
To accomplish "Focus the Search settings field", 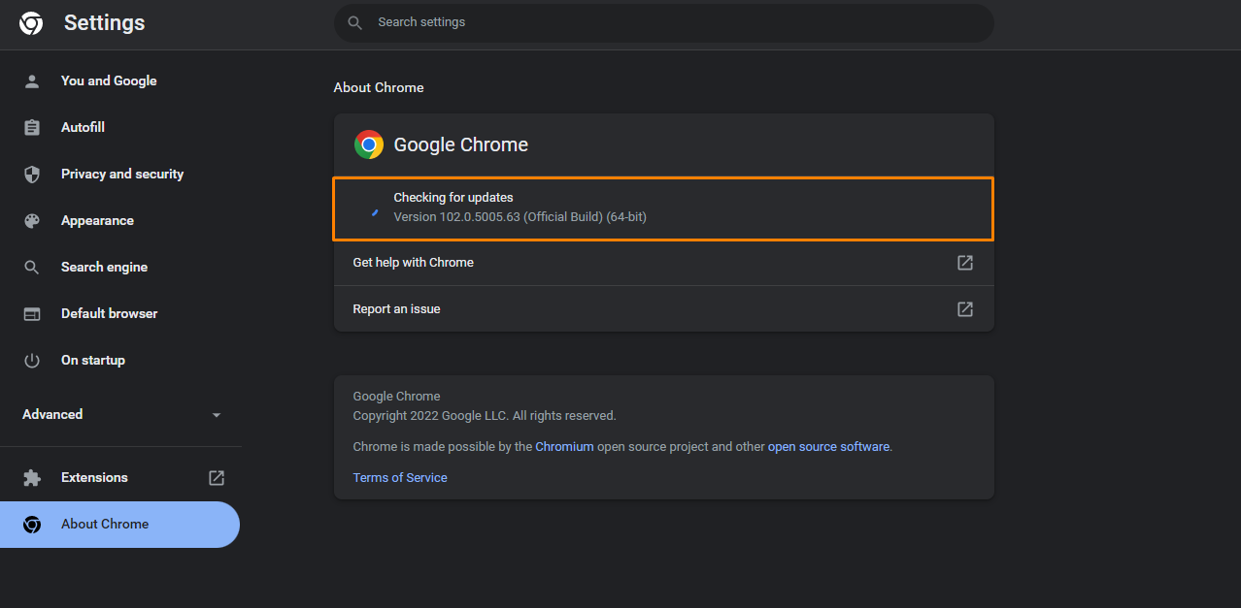I will pos(663,22).
